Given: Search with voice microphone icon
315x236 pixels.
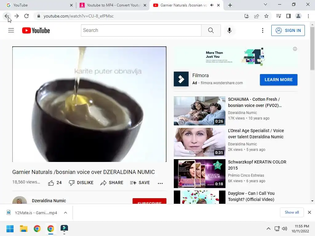Looking at the screenshot, I should 229,30.
